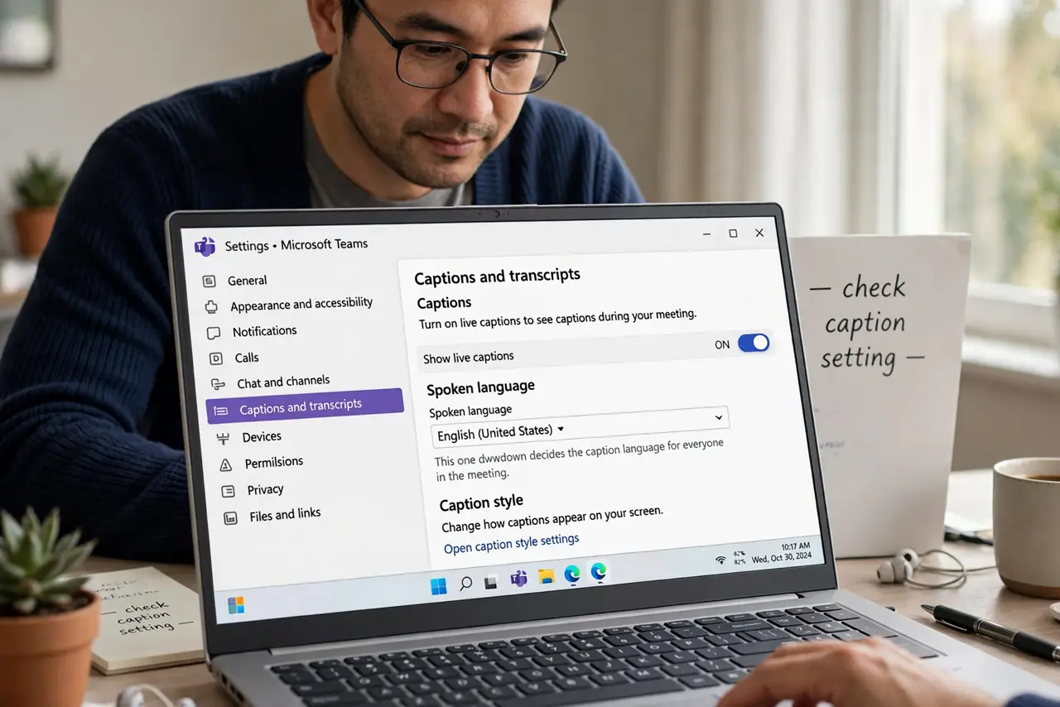Click the Microsoft Teams logo in title bar
The image size is (1060, 707).
pos(205,247)
